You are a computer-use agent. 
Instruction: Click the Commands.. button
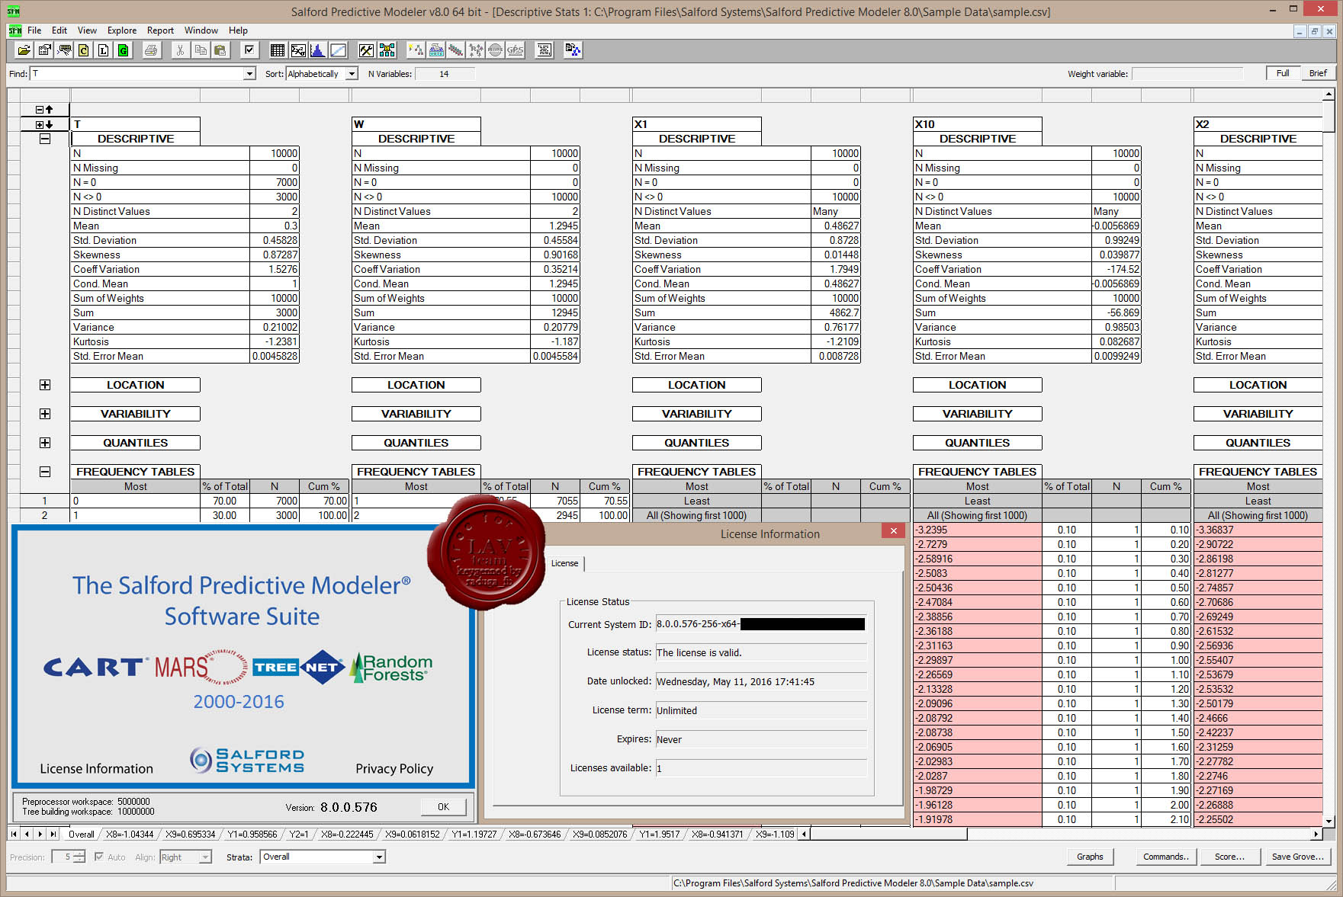tap(1165, 857)
